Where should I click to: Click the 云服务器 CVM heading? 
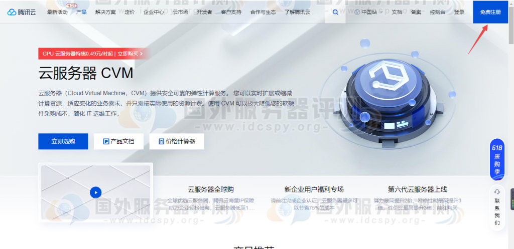tap(86, 74)
